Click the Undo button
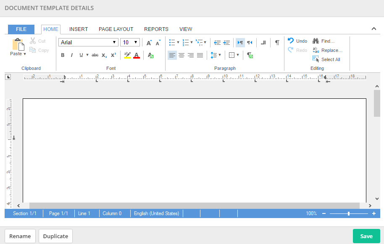384x244 pixels. (x=297, y=41)
